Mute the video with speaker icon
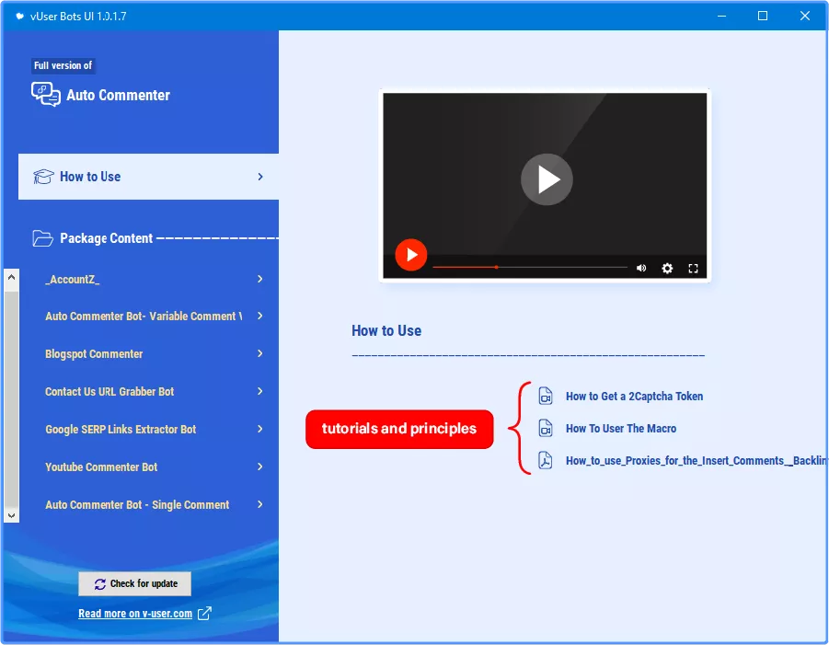 641,268
